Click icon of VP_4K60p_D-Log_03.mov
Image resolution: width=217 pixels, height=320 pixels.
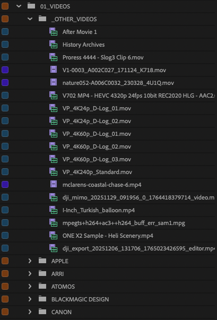tap(53, 159)
